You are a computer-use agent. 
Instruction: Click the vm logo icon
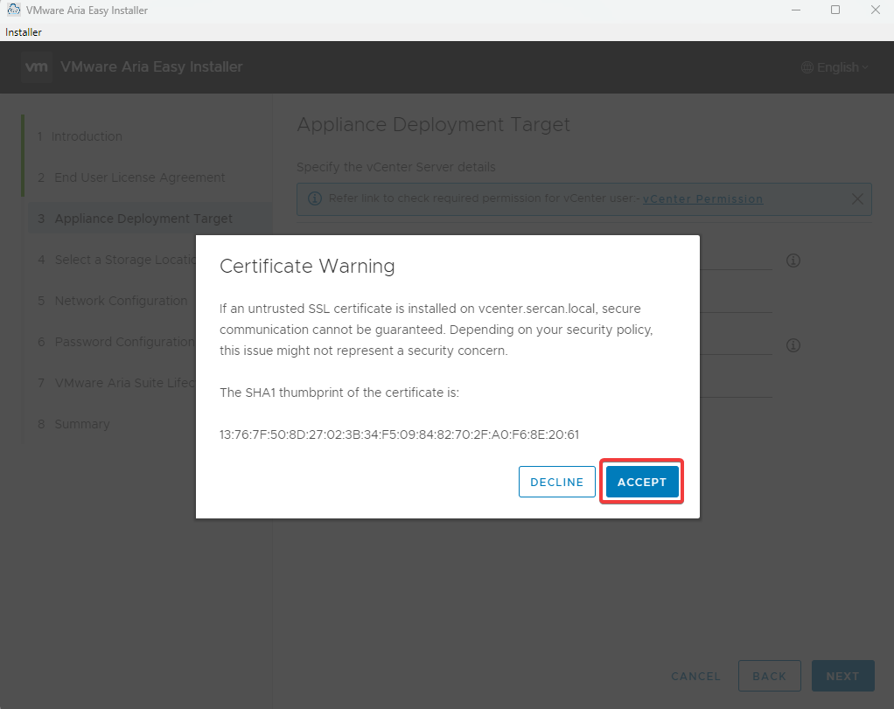click(37, 66)
